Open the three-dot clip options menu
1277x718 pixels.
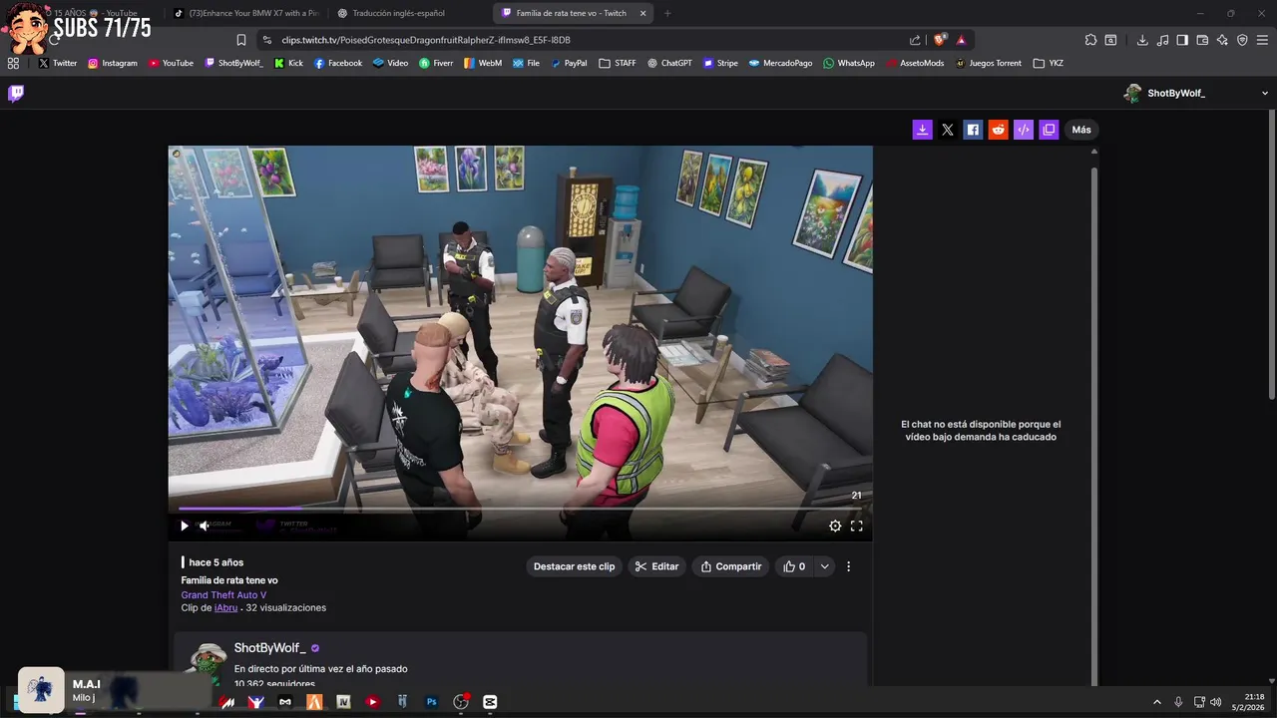[x=849, y=566]
